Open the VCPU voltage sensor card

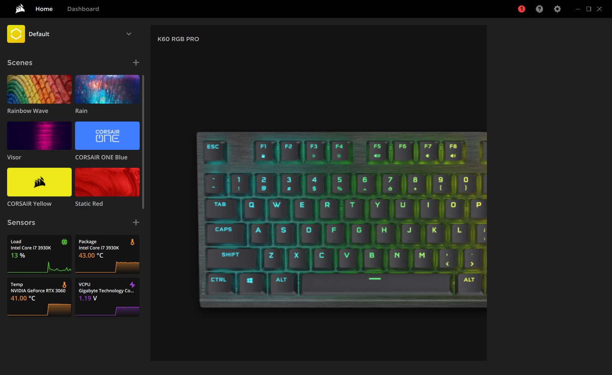coord(107,297)
